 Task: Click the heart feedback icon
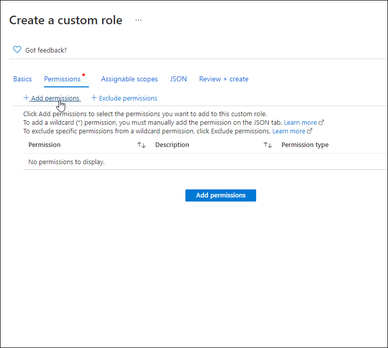coord(17,50)
